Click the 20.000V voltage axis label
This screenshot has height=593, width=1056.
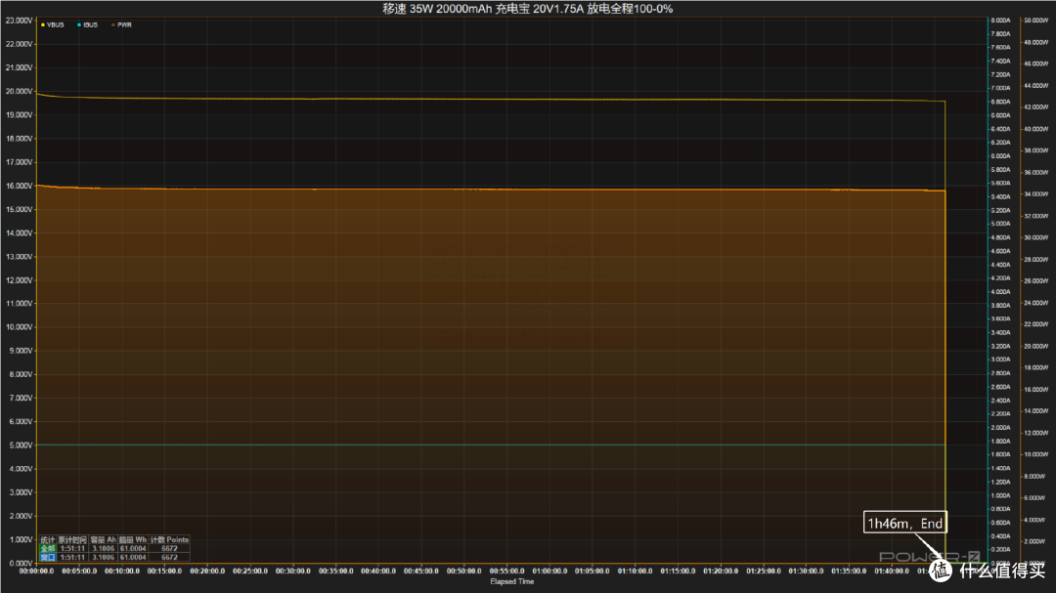coord(19,92)
